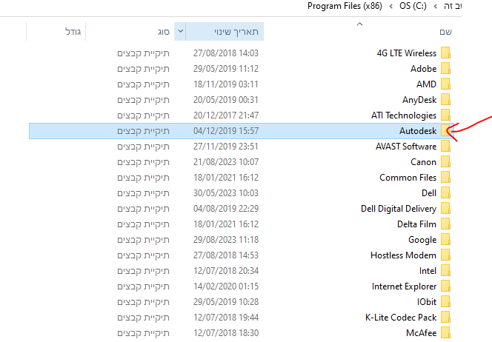Click date 29/08/2023 11:18 in Google row
The width and height of the screenshot is (492, 342).
pyautogui.click(x=226, y=240)
